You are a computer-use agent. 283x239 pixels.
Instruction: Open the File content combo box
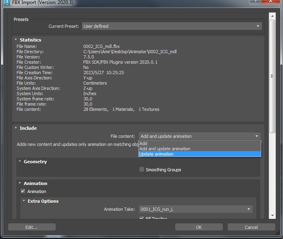tap(199, 136)
